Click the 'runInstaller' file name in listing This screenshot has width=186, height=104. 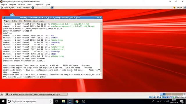click(57, 49)
